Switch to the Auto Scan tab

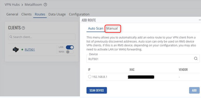pyautogui.click(x=96, y=28)
